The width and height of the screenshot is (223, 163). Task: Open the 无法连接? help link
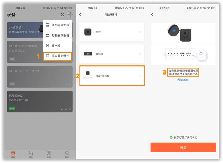pos(183,80)
